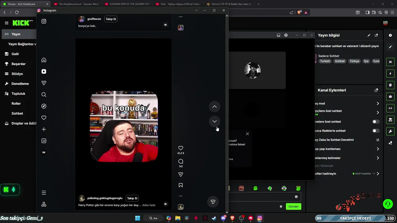
Task: Open the 'ay Zeka ile Sohbet Denetimi' link
Action: tap(378, 140)
